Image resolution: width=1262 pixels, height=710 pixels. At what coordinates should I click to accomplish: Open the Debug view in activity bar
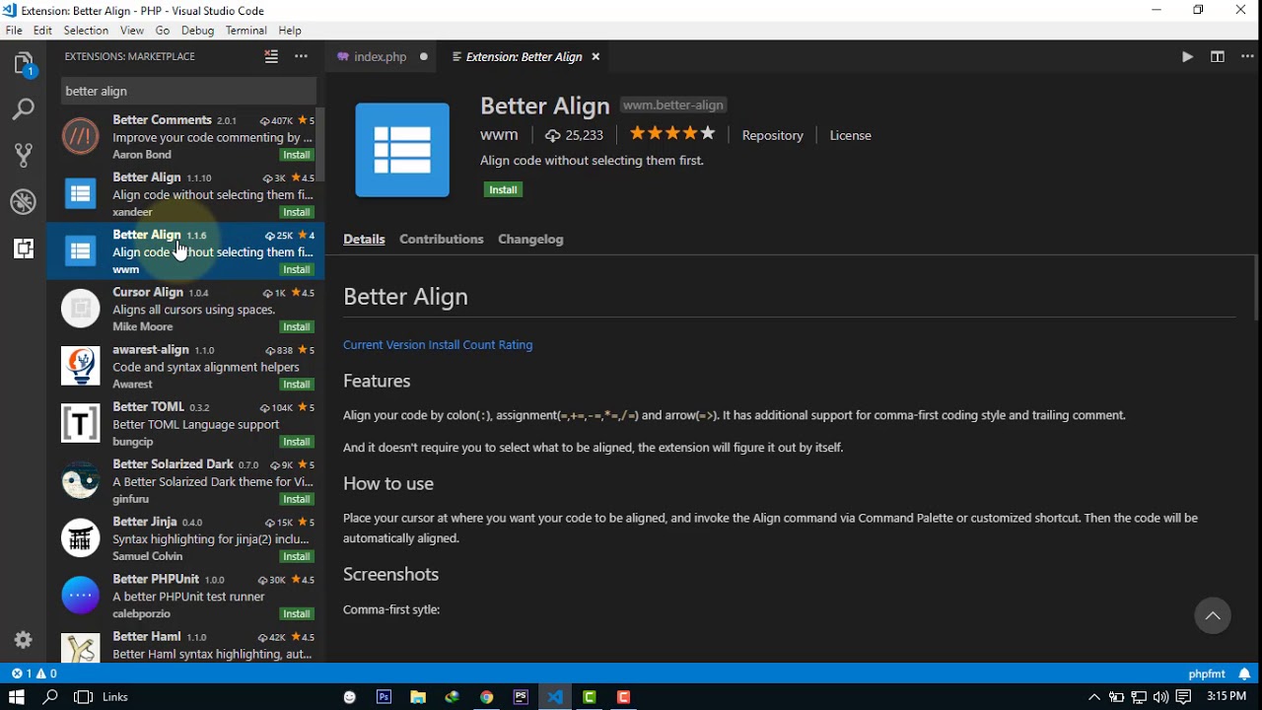coord(24,202)
